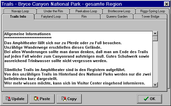This screenshot has width=171, height=106.
Task: Close the Trails dialog window
Action: [x=166, y=4]
